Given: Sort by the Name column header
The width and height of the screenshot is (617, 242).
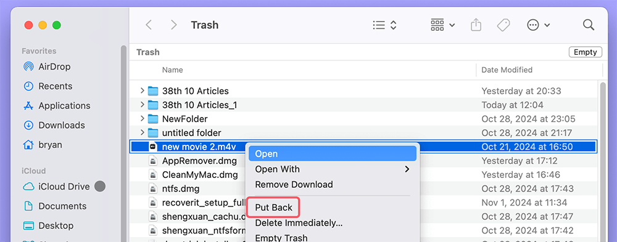Looking at the screenshot, I should point(172,70).
